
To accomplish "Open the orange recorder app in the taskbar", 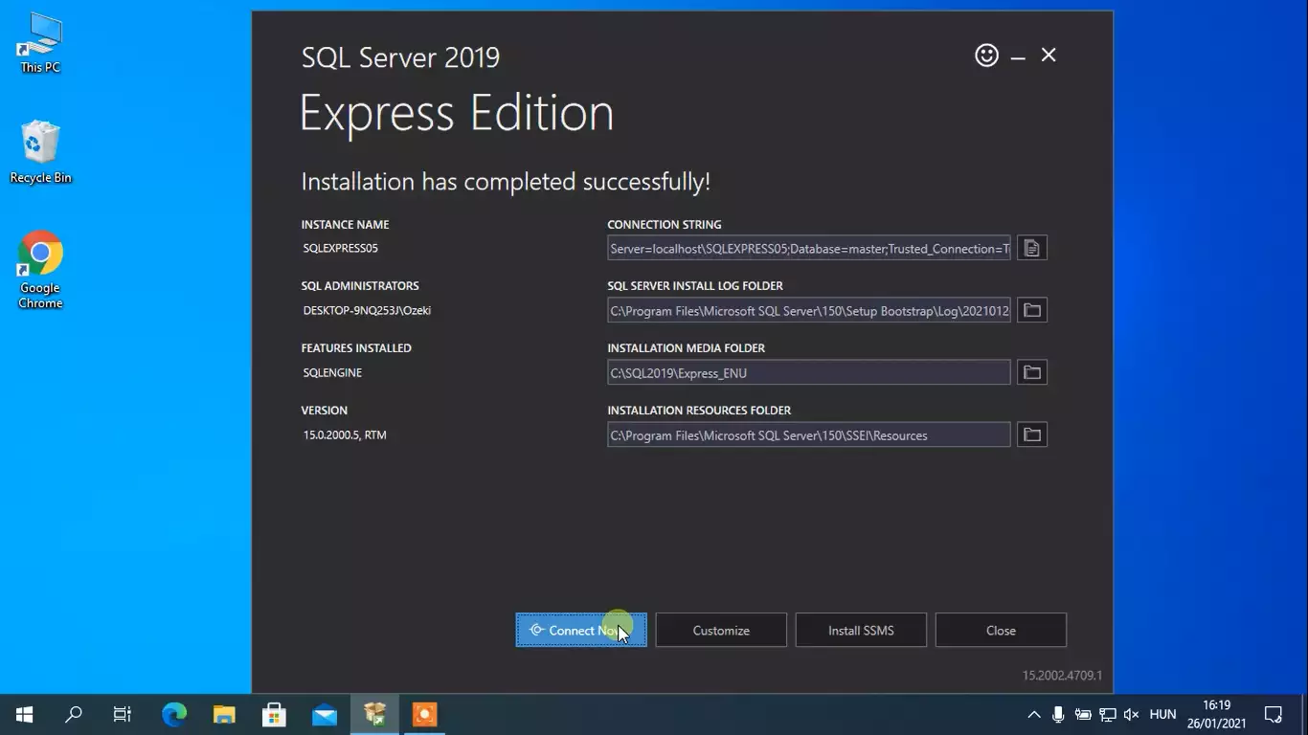I will point(424,714).
